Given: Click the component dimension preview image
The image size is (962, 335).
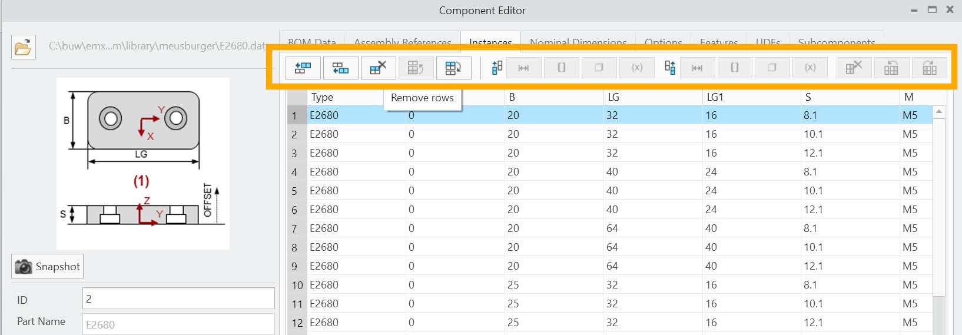Looking at the screenshot, I should coord(142,163).
